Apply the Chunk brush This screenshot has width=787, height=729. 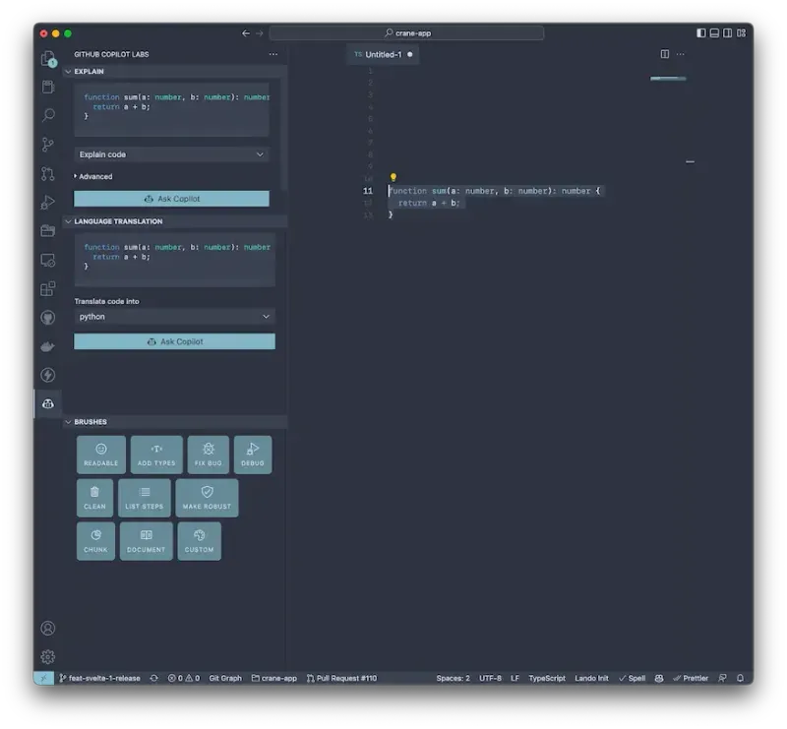tap(95, 541)
